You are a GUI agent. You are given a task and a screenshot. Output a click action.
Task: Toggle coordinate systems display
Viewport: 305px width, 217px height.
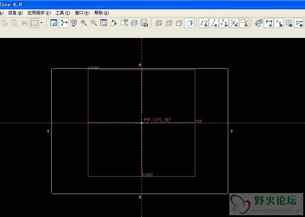click(x=234, y=23)
